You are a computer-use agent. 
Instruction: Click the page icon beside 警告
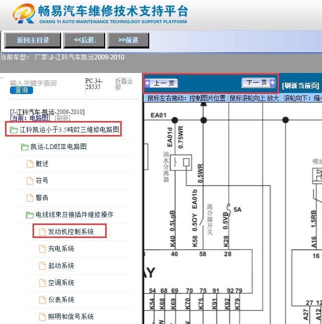tap(30, 197)
